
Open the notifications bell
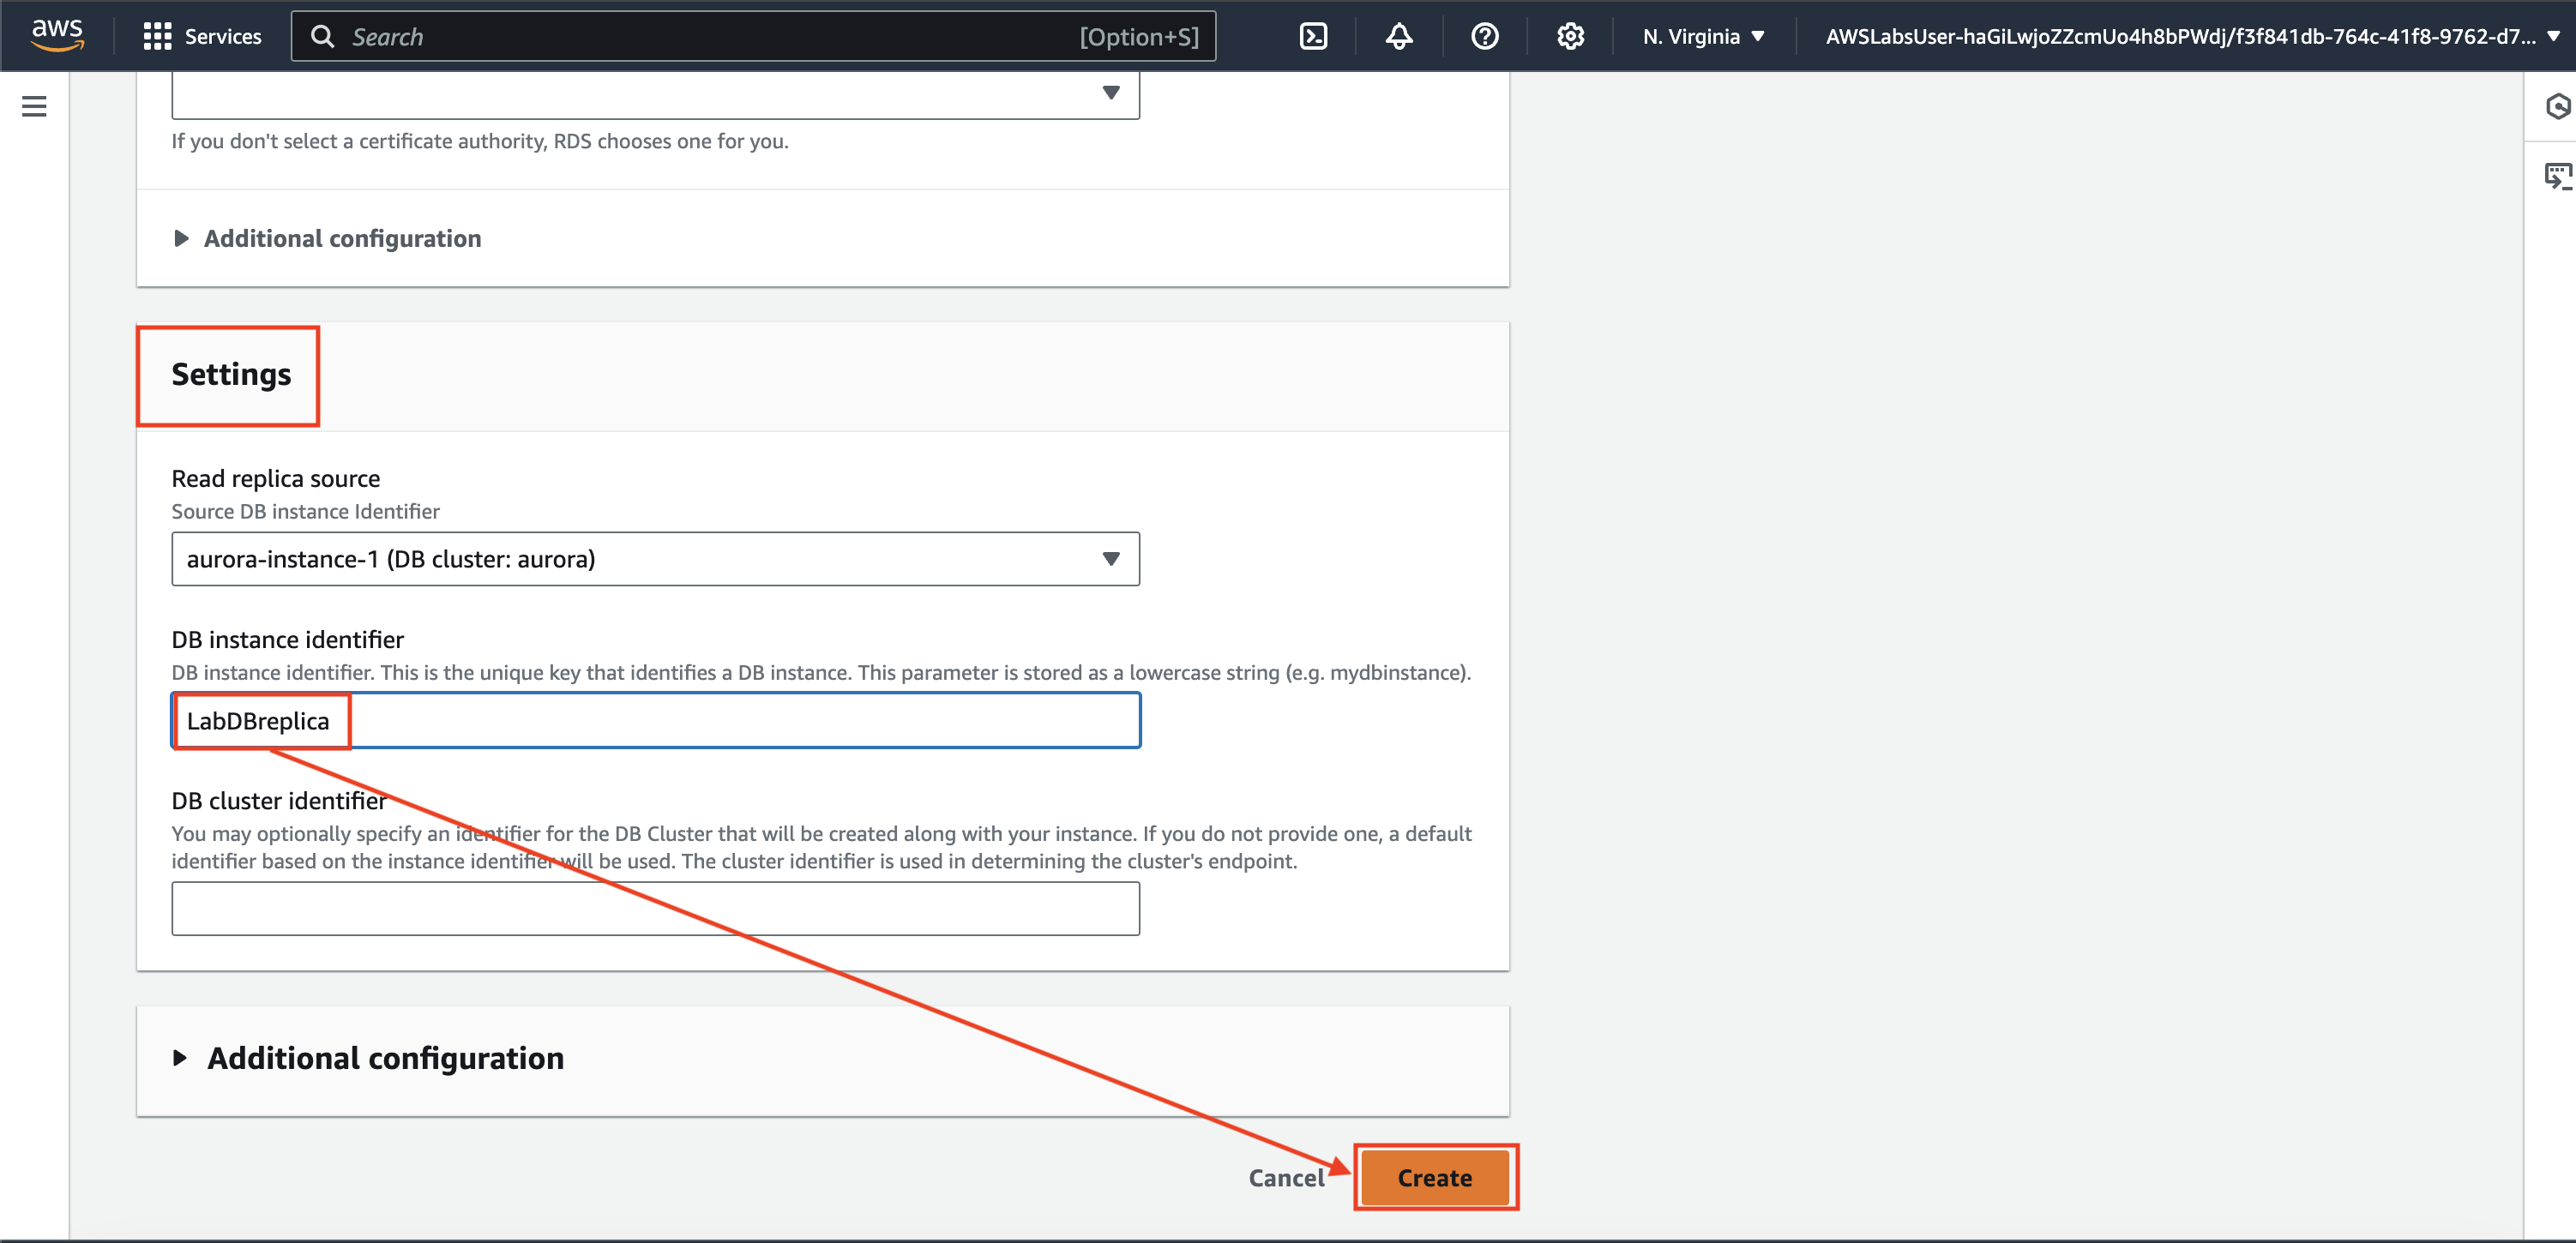point(1398,37)
